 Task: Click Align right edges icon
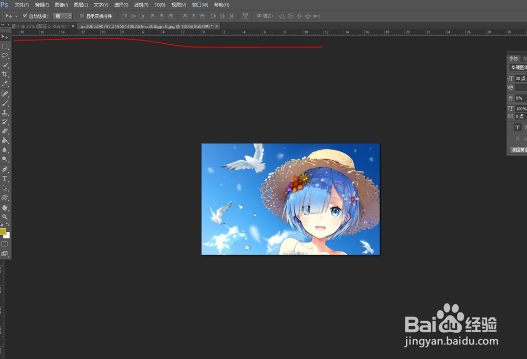point(170,16)
